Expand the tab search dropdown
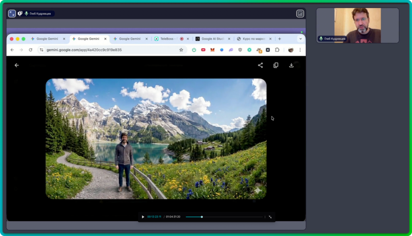The image size is (412, 236). (x=301, y=39)
